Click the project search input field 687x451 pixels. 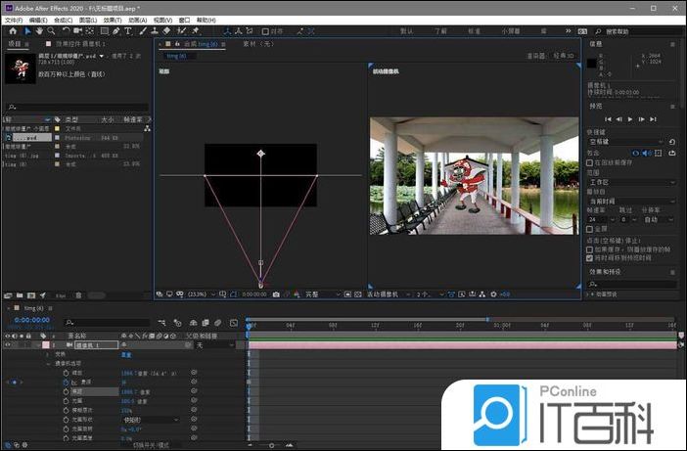[78, 107]
